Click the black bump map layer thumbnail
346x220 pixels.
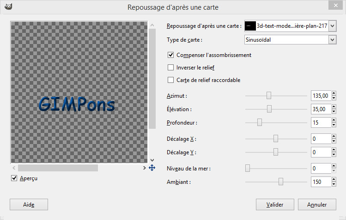pos(250,26)
